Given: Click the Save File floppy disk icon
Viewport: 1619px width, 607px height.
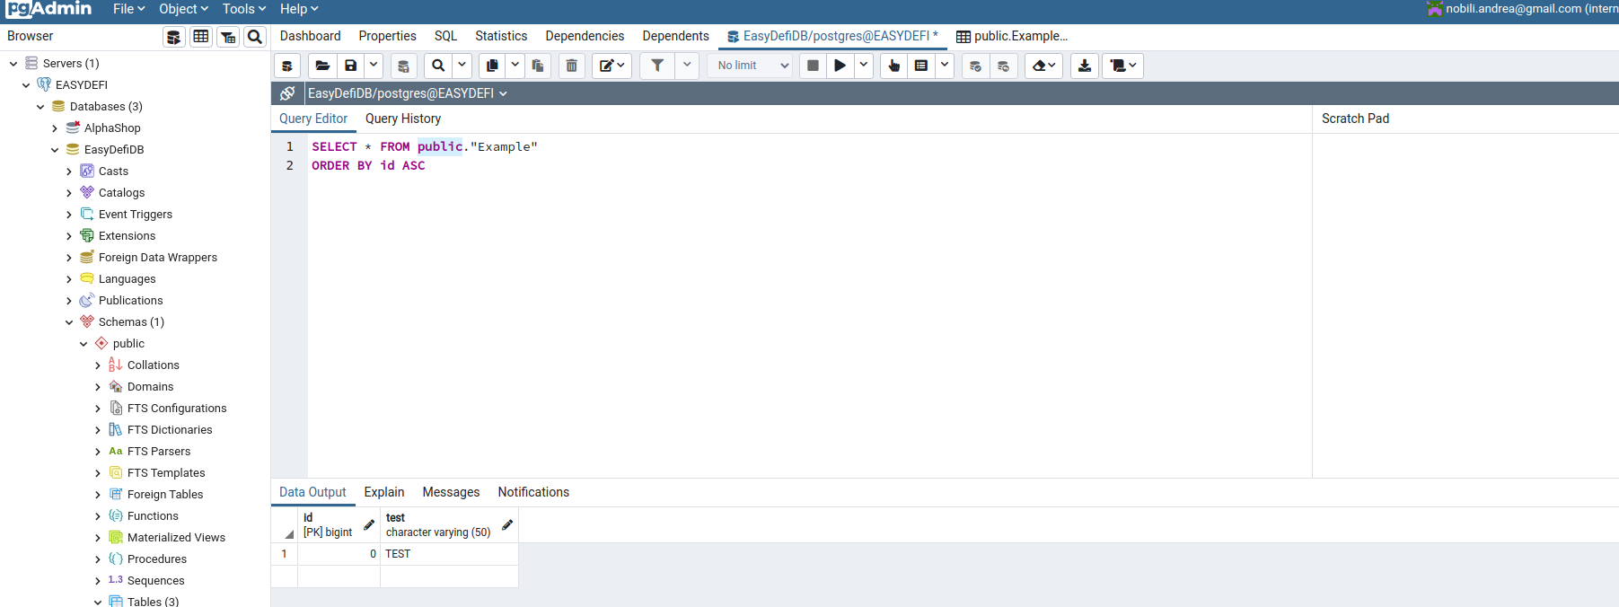Looking at the screenshot, I should pyautogui.click(x=350, y=66).
